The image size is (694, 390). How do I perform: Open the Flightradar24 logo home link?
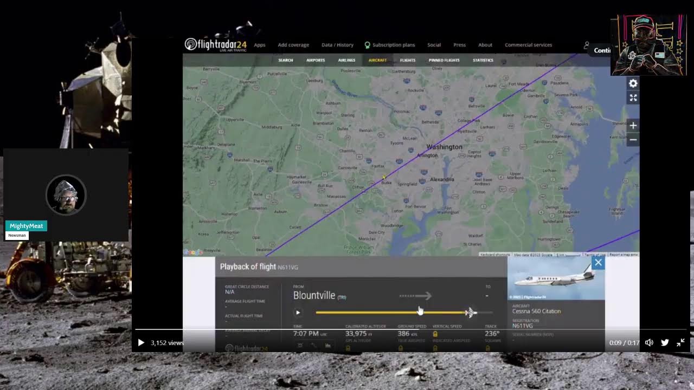click(215, 45)
